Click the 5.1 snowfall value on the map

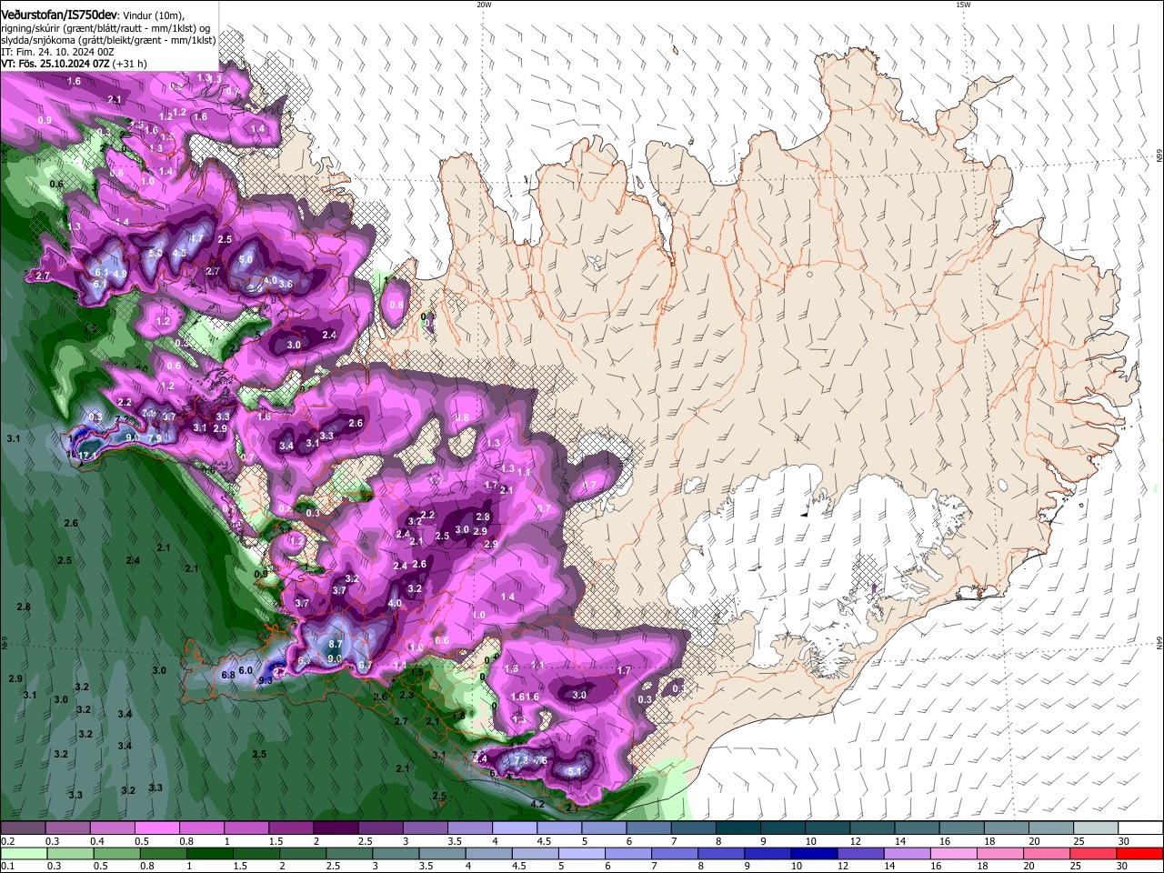575,771
